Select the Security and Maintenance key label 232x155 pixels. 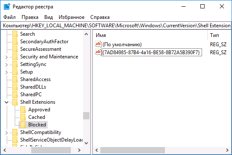pyautogui.click(x=49, y=57)
